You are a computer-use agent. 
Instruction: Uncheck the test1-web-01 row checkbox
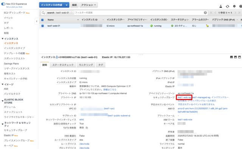pyautogui.click(x=42, y=26)
